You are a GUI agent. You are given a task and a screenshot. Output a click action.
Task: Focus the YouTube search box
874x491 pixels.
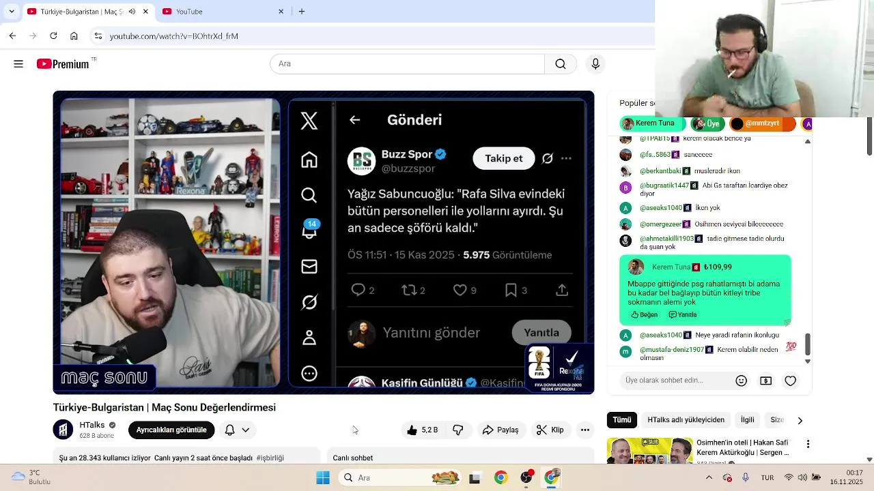[408, 63]
